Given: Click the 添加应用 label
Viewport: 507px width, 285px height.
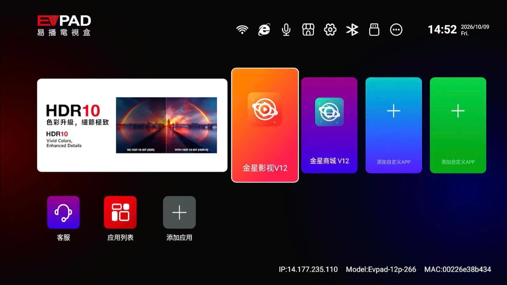Looking at the screenshot, I should click(179, 237).
